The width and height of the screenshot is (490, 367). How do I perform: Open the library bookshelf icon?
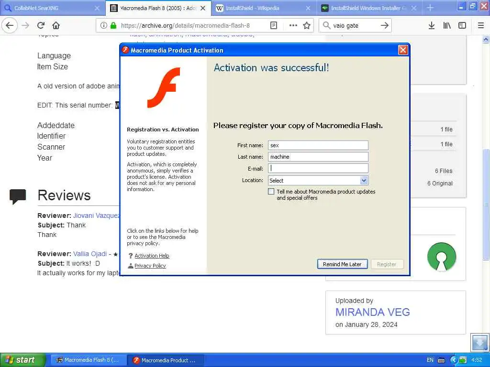(x=447, y=26)
